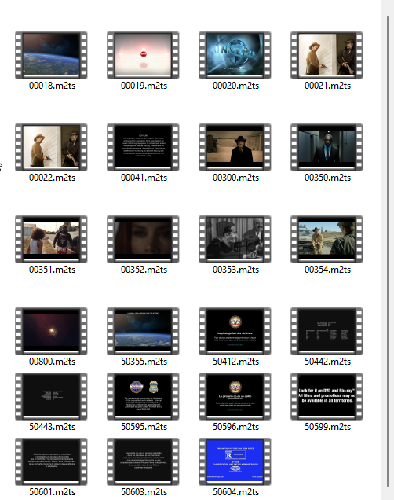
Task: Select the 50412.m2ts video thumbnail
Action: point(235,331)
